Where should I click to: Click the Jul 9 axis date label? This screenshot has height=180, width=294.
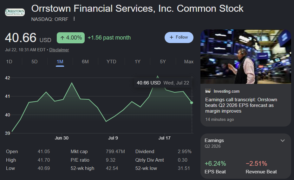tap(113, 138)
